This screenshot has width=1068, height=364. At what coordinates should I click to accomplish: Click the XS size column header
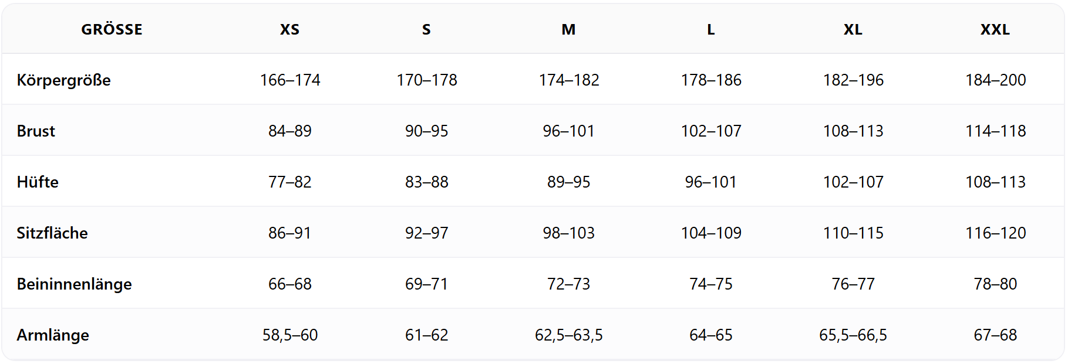click(x=289, y=29)
